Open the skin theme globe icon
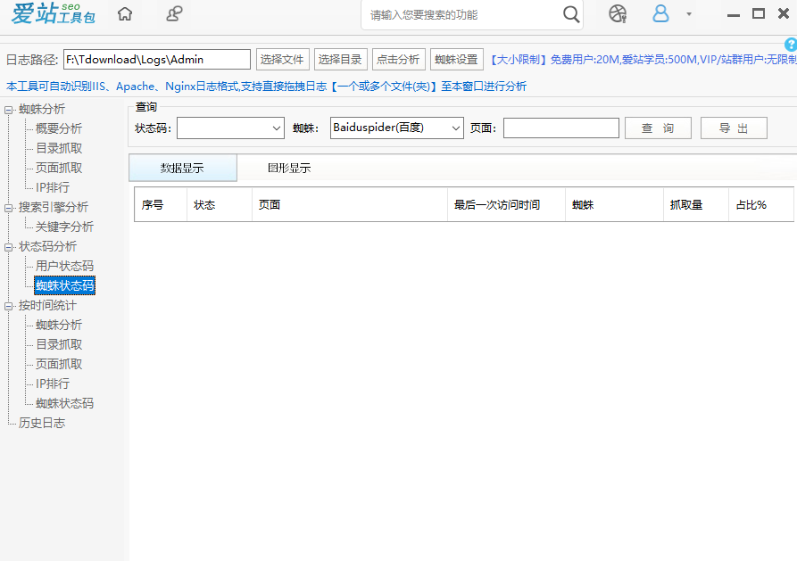This screenshot has width=797, height=561. (618, 14)
